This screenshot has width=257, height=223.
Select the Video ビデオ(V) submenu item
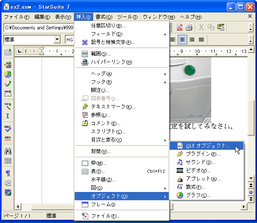(x=206, y=170)
